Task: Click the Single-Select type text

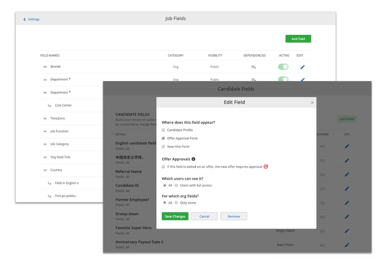Action: point(285,231)
